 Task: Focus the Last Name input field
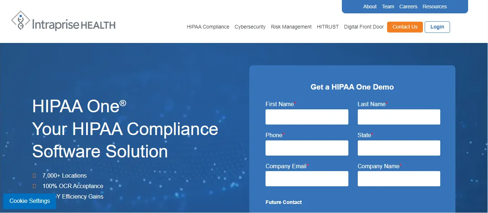(x=399, y=117)
